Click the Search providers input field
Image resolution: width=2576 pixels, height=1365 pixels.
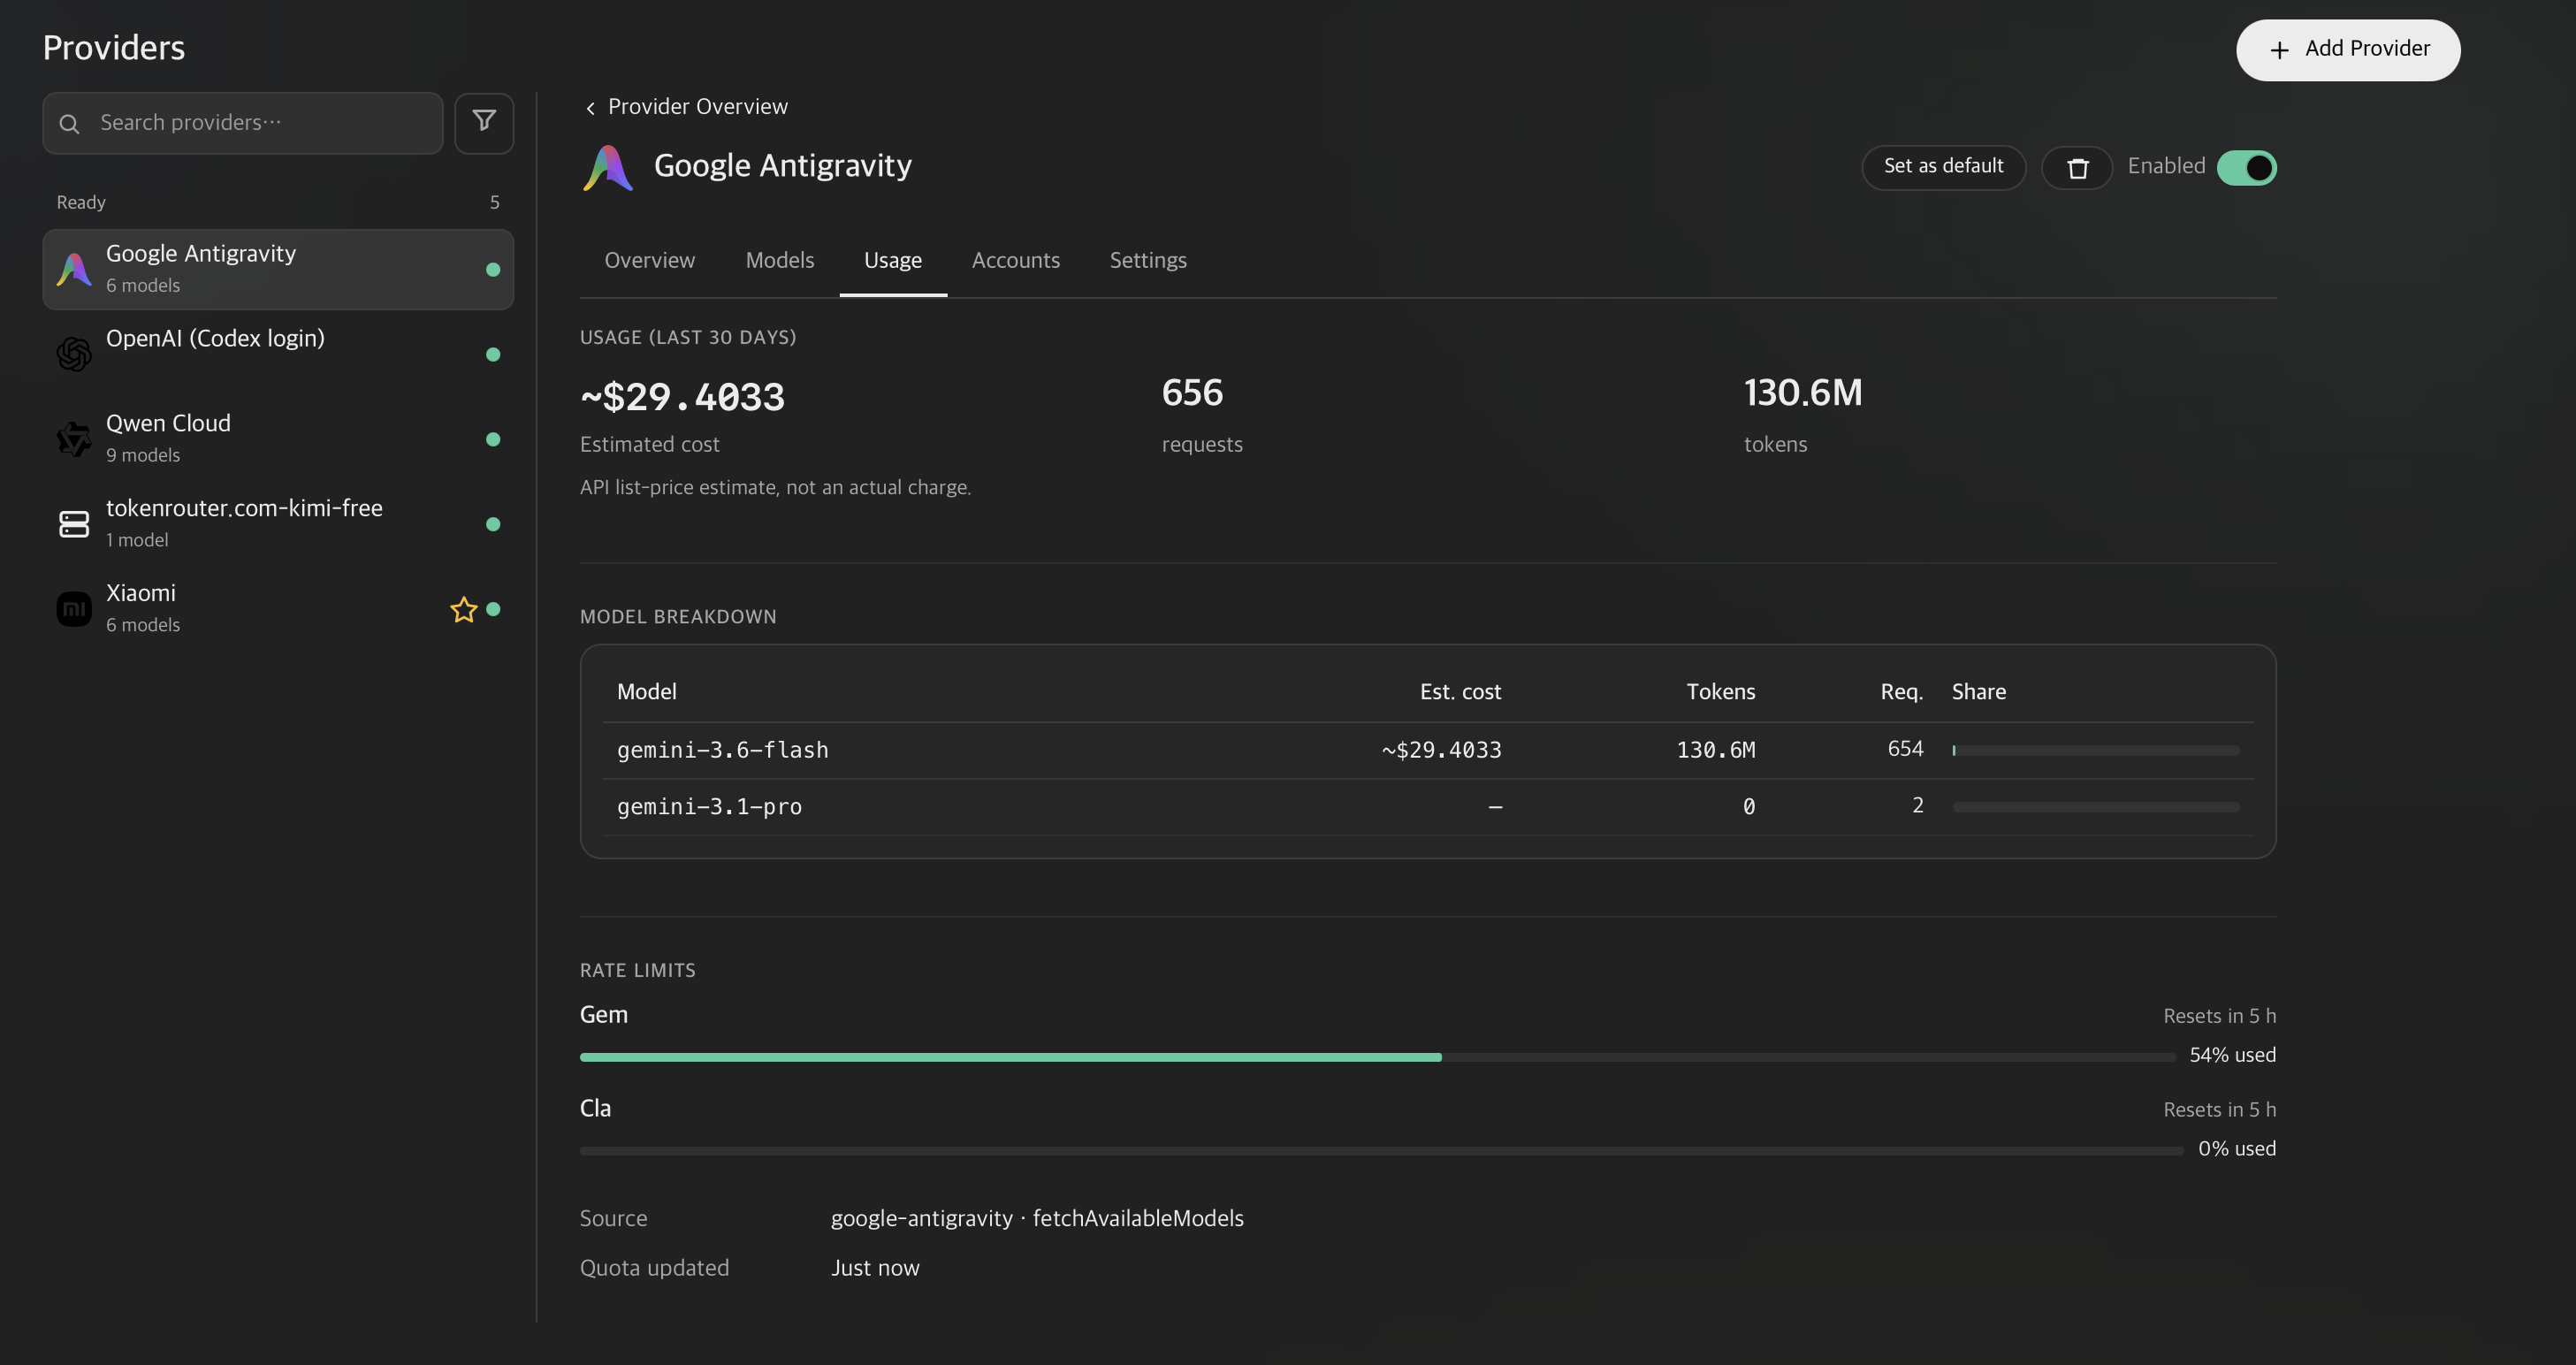pyautogui.click(x=243, y=123)
